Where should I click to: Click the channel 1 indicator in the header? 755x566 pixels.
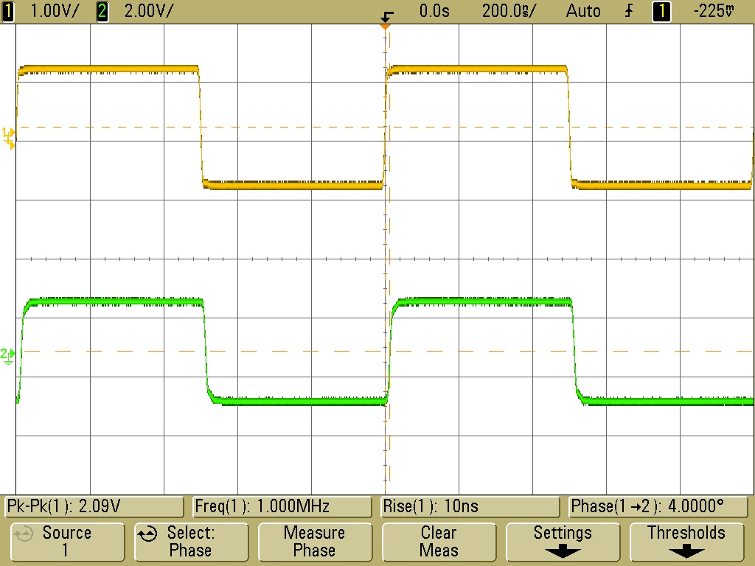pos(8,11)
